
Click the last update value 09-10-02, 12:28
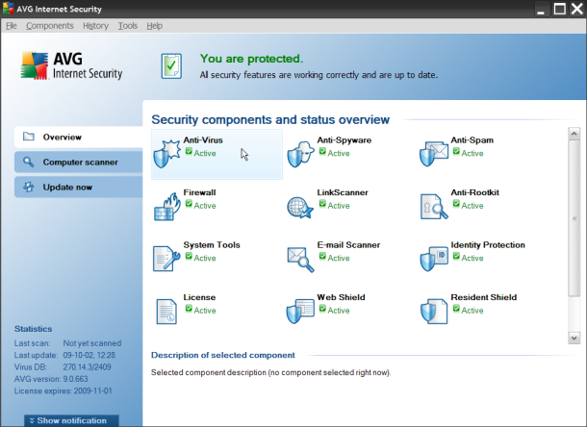click(x=89, y=355)
